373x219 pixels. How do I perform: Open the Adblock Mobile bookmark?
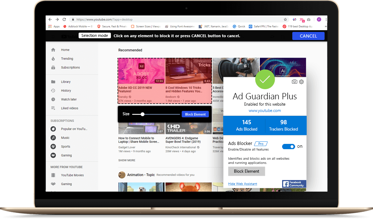click(x=78, y=26)
